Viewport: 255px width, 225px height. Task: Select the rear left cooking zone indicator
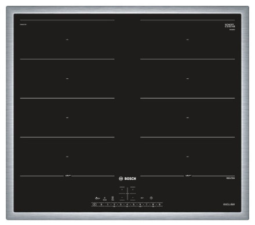click(122, 189)
